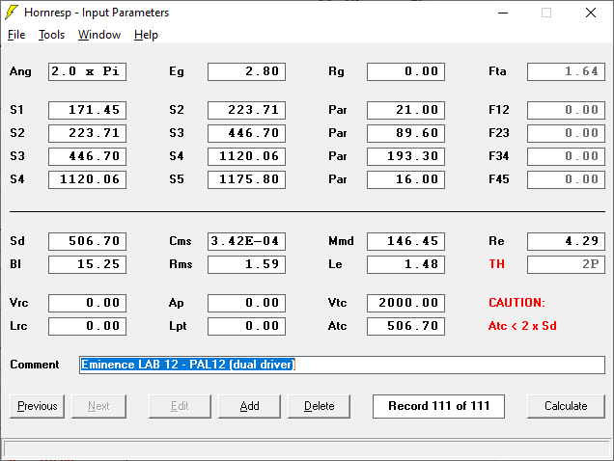Click the Ang label
614x461 pixels.
click(x=20, y=71)
